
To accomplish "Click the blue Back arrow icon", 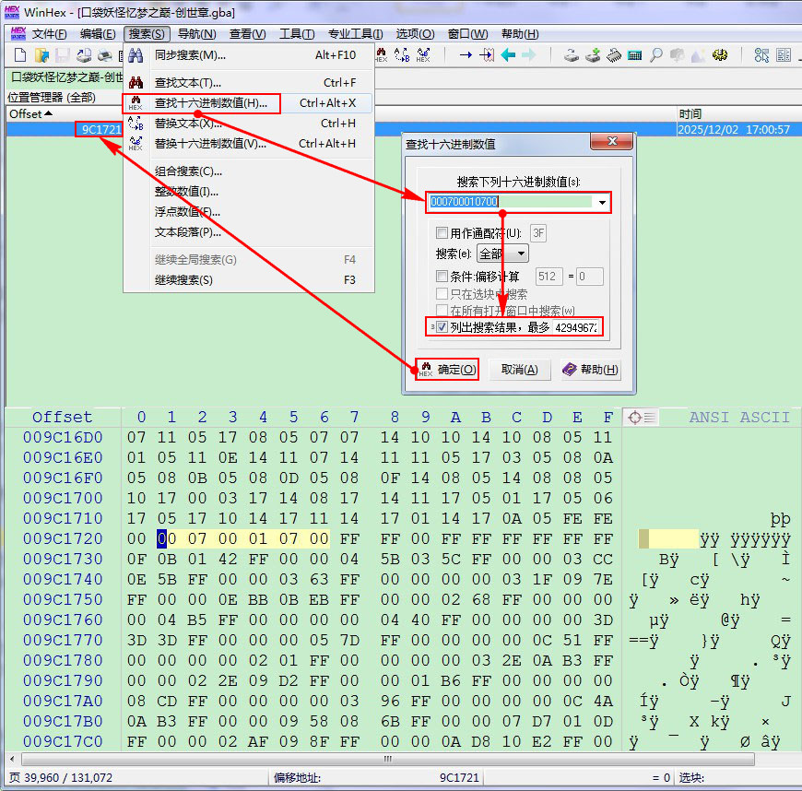I will click(508, 54).
